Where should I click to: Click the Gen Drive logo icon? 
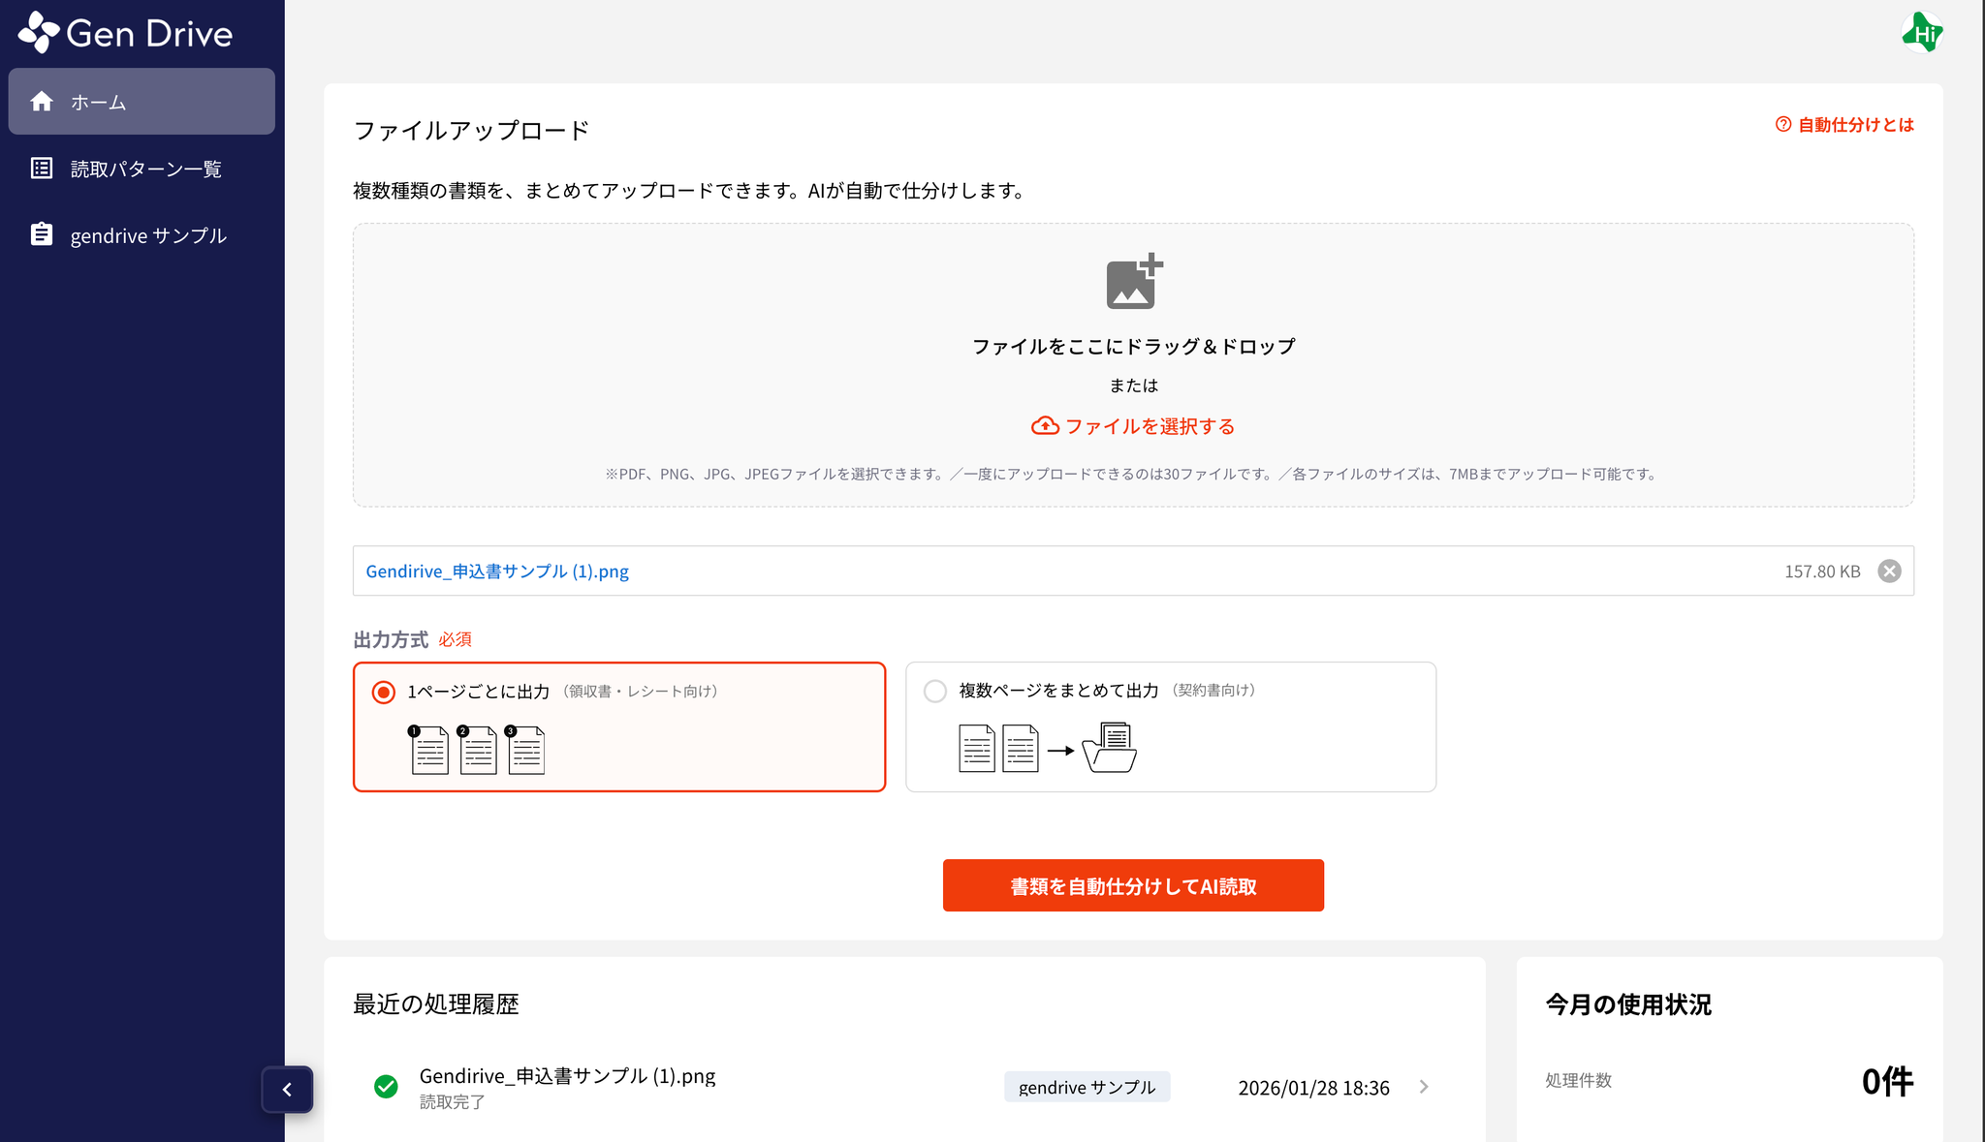(x=39, y=32)
